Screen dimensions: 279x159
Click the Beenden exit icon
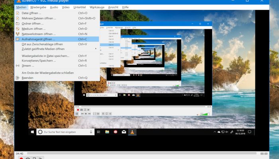point(18,78)
